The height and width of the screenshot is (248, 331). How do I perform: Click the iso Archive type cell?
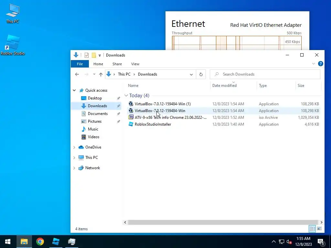tap(268, 118)
